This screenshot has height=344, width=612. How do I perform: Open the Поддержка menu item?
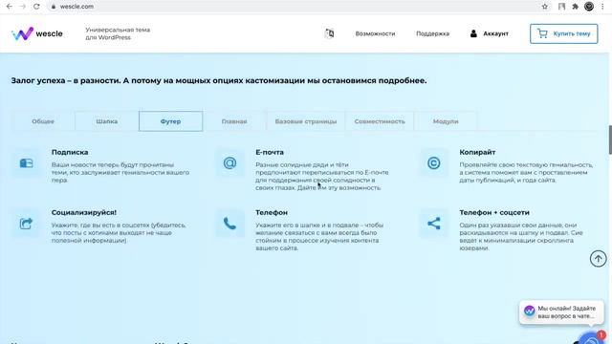pyautogui.click(x=432, y=33)
